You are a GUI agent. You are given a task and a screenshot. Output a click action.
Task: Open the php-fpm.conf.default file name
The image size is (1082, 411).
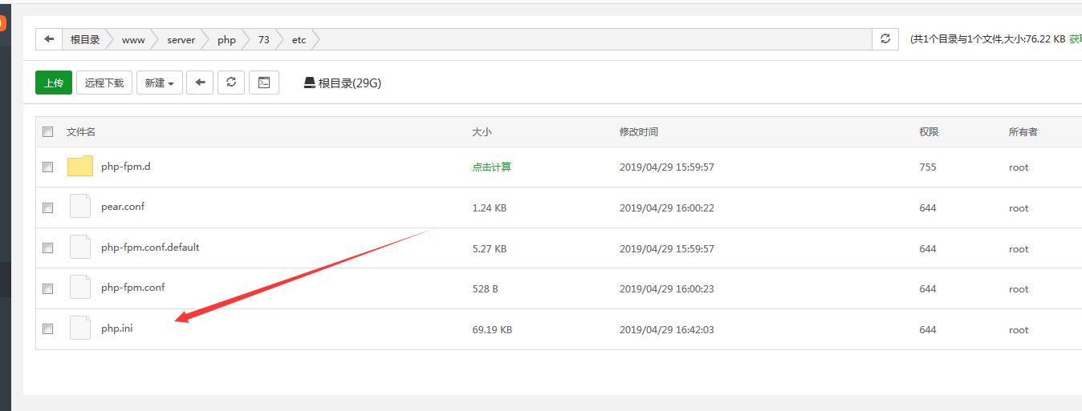[x=150, y=248]
